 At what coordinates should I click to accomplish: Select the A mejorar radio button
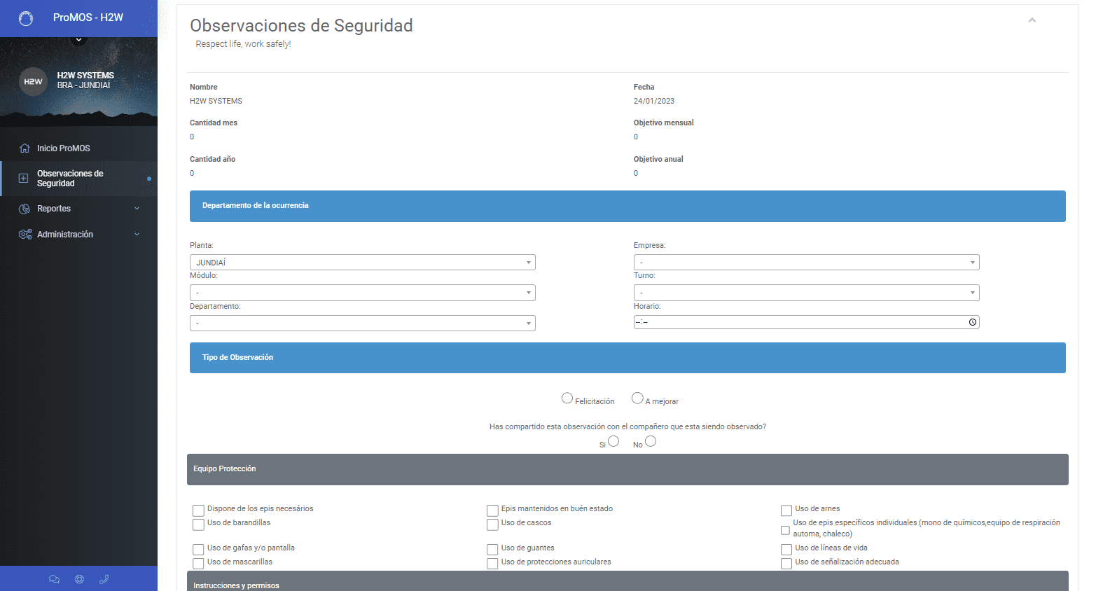[x=637, y=398]
